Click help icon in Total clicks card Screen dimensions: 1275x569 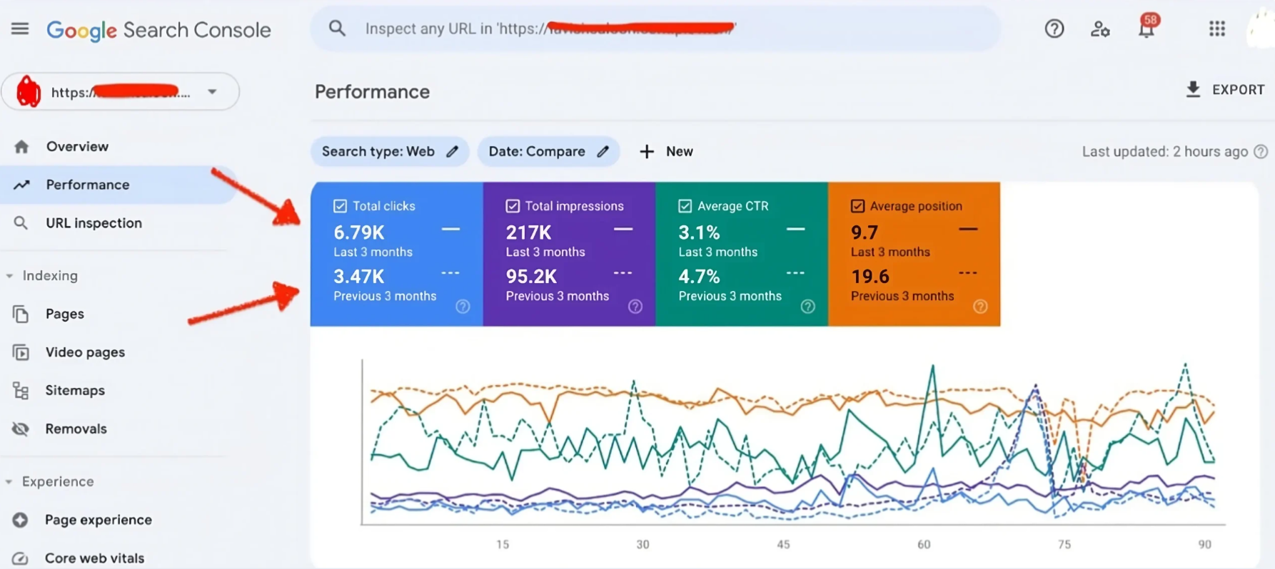[463, 307]
